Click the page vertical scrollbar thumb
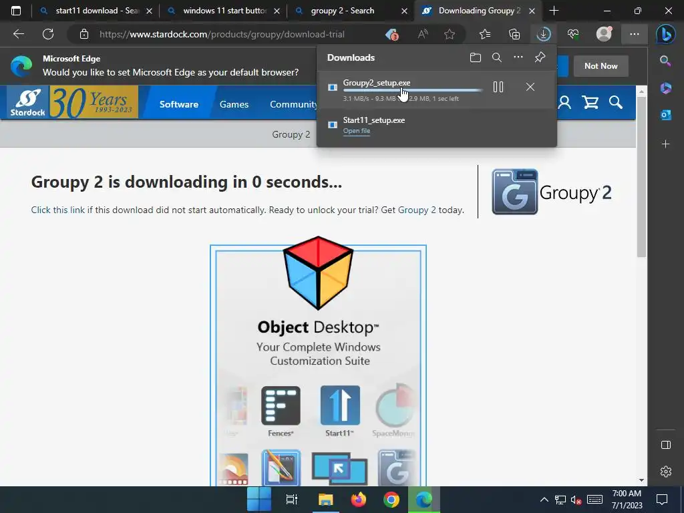This screenshot has height=513, width=684. point(641,176)
